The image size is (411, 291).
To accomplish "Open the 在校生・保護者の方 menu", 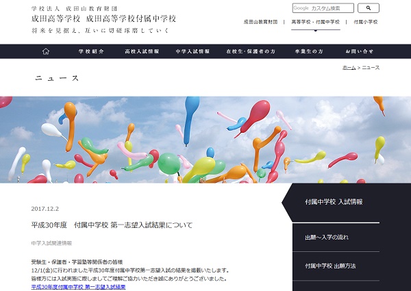I will [x=250, y=51].
